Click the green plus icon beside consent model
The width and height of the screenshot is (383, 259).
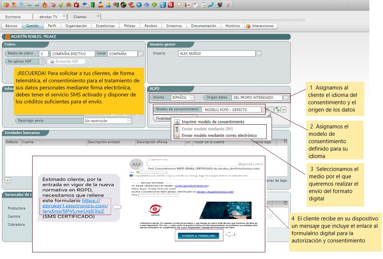coord(284,110)
